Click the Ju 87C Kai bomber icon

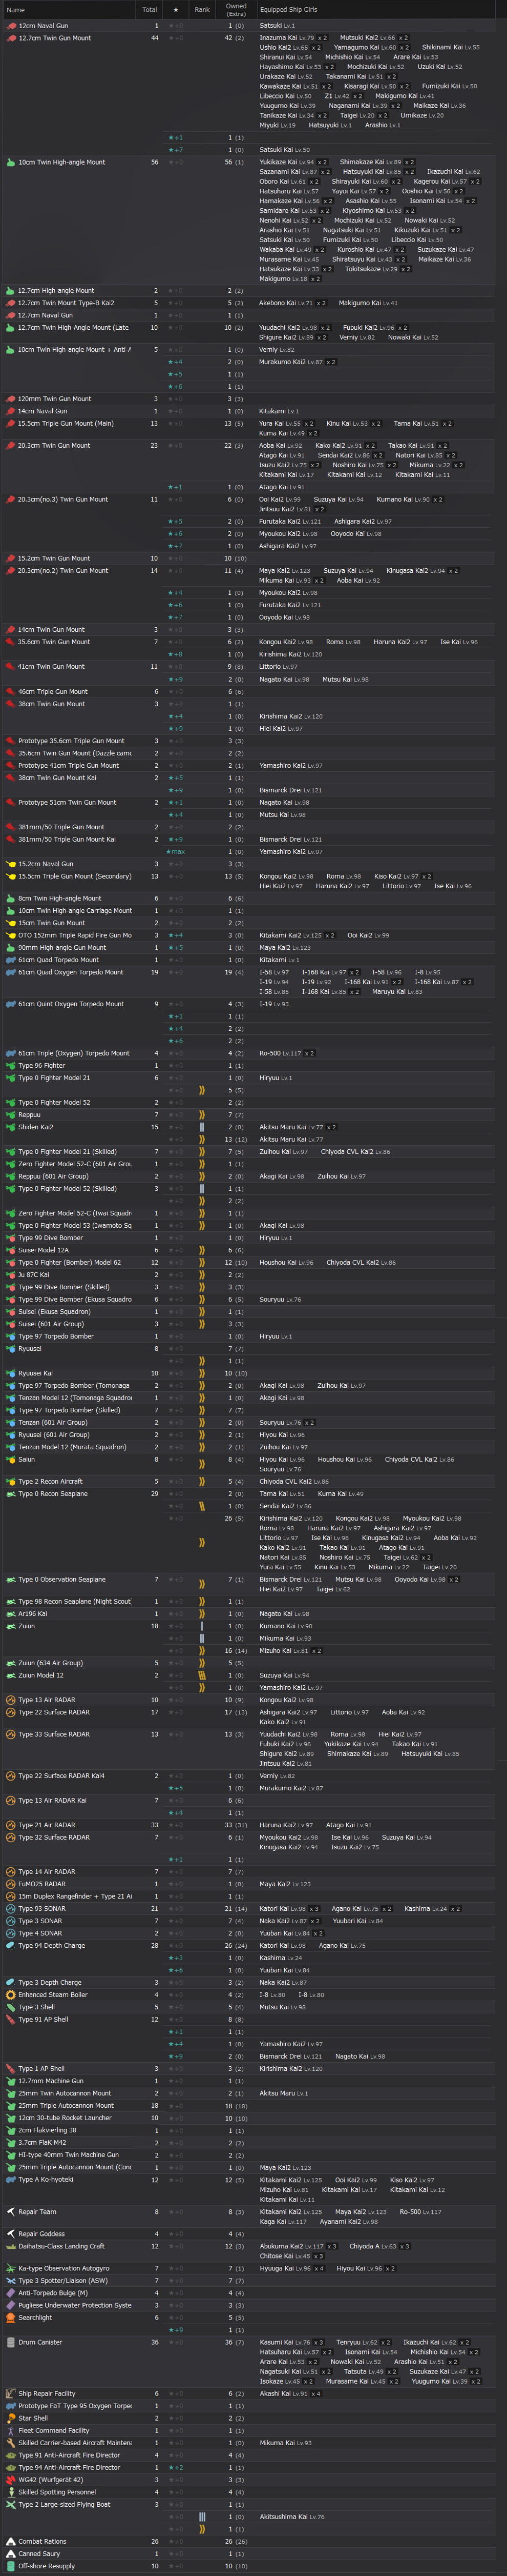(11, 1275)
